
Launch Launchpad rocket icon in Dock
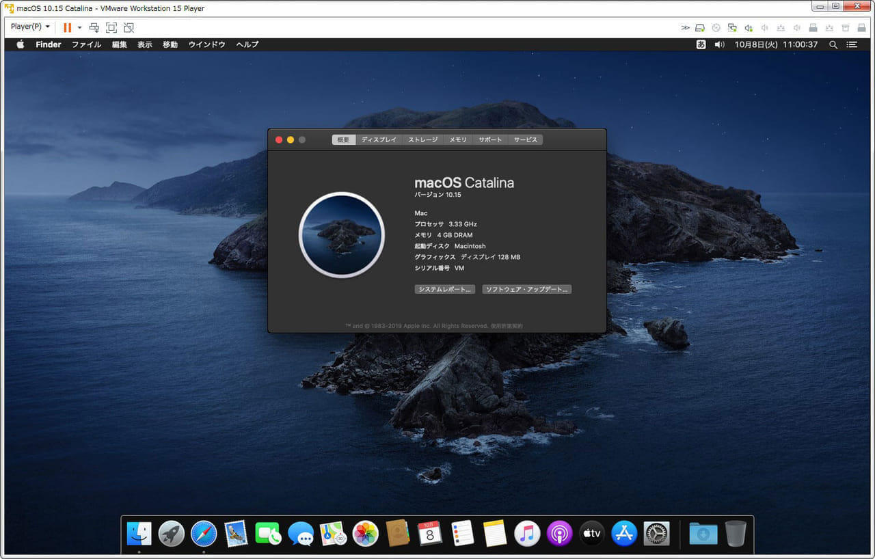tap(172, 534)
